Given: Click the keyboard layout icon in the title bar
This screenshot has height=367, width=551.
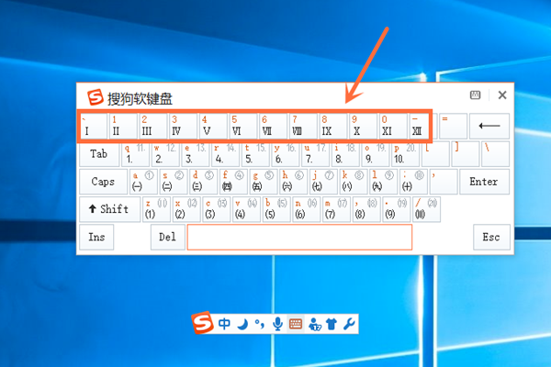Looking at the screenshot, I should coord(475,95).
